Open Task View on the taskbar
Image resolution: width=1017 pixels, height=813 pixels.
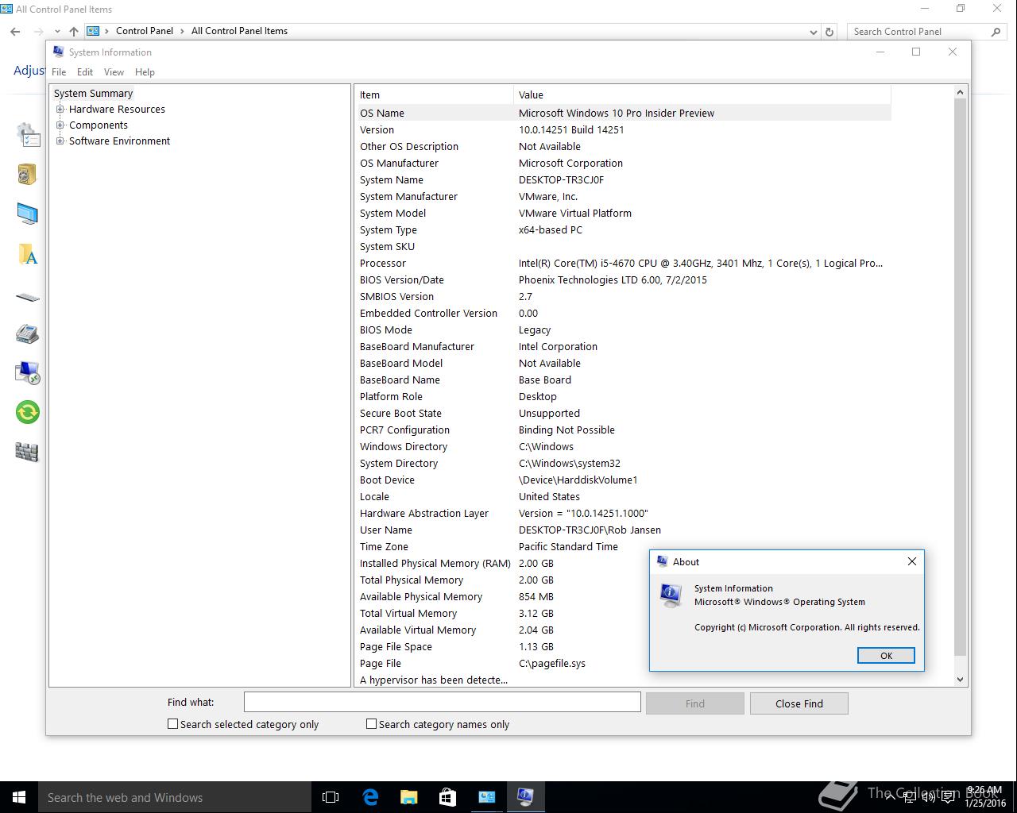[331, 797]
